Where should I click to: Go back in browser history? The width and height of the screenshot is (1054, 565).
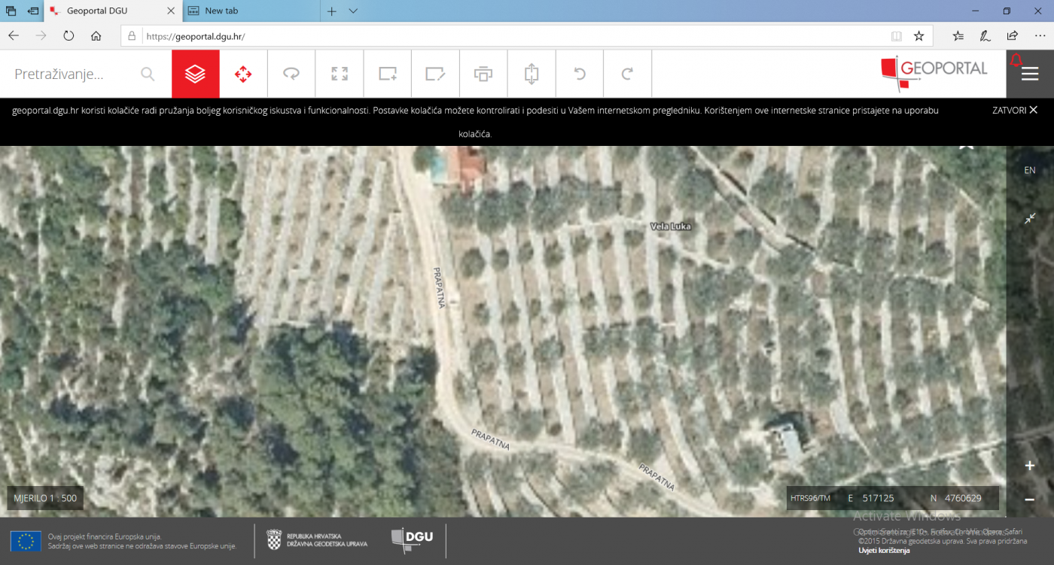click(x=14, y=35)
